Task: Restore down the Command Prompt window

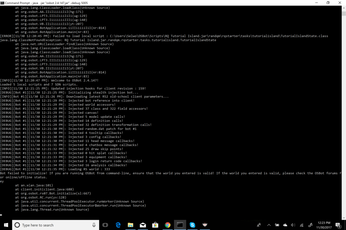Action: (328, 3)
